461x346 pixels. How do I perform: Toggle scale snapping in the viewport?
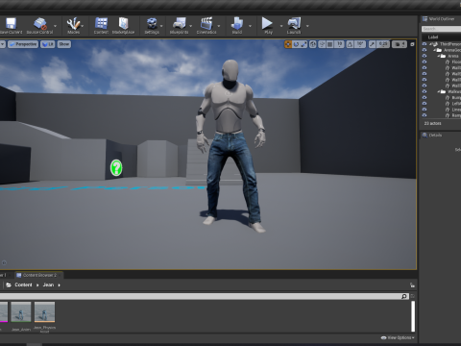372,44
